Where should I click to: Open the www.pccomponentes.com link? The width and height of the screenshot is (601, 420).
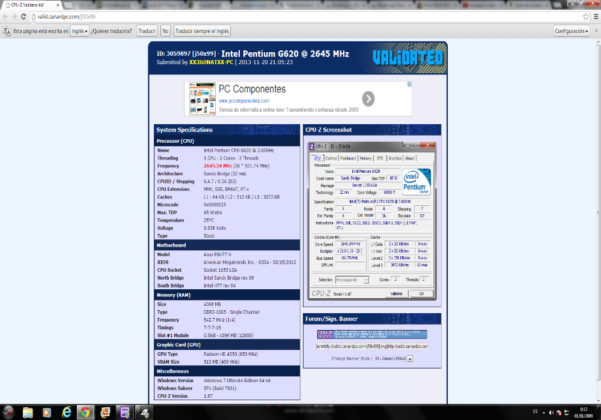244,101
